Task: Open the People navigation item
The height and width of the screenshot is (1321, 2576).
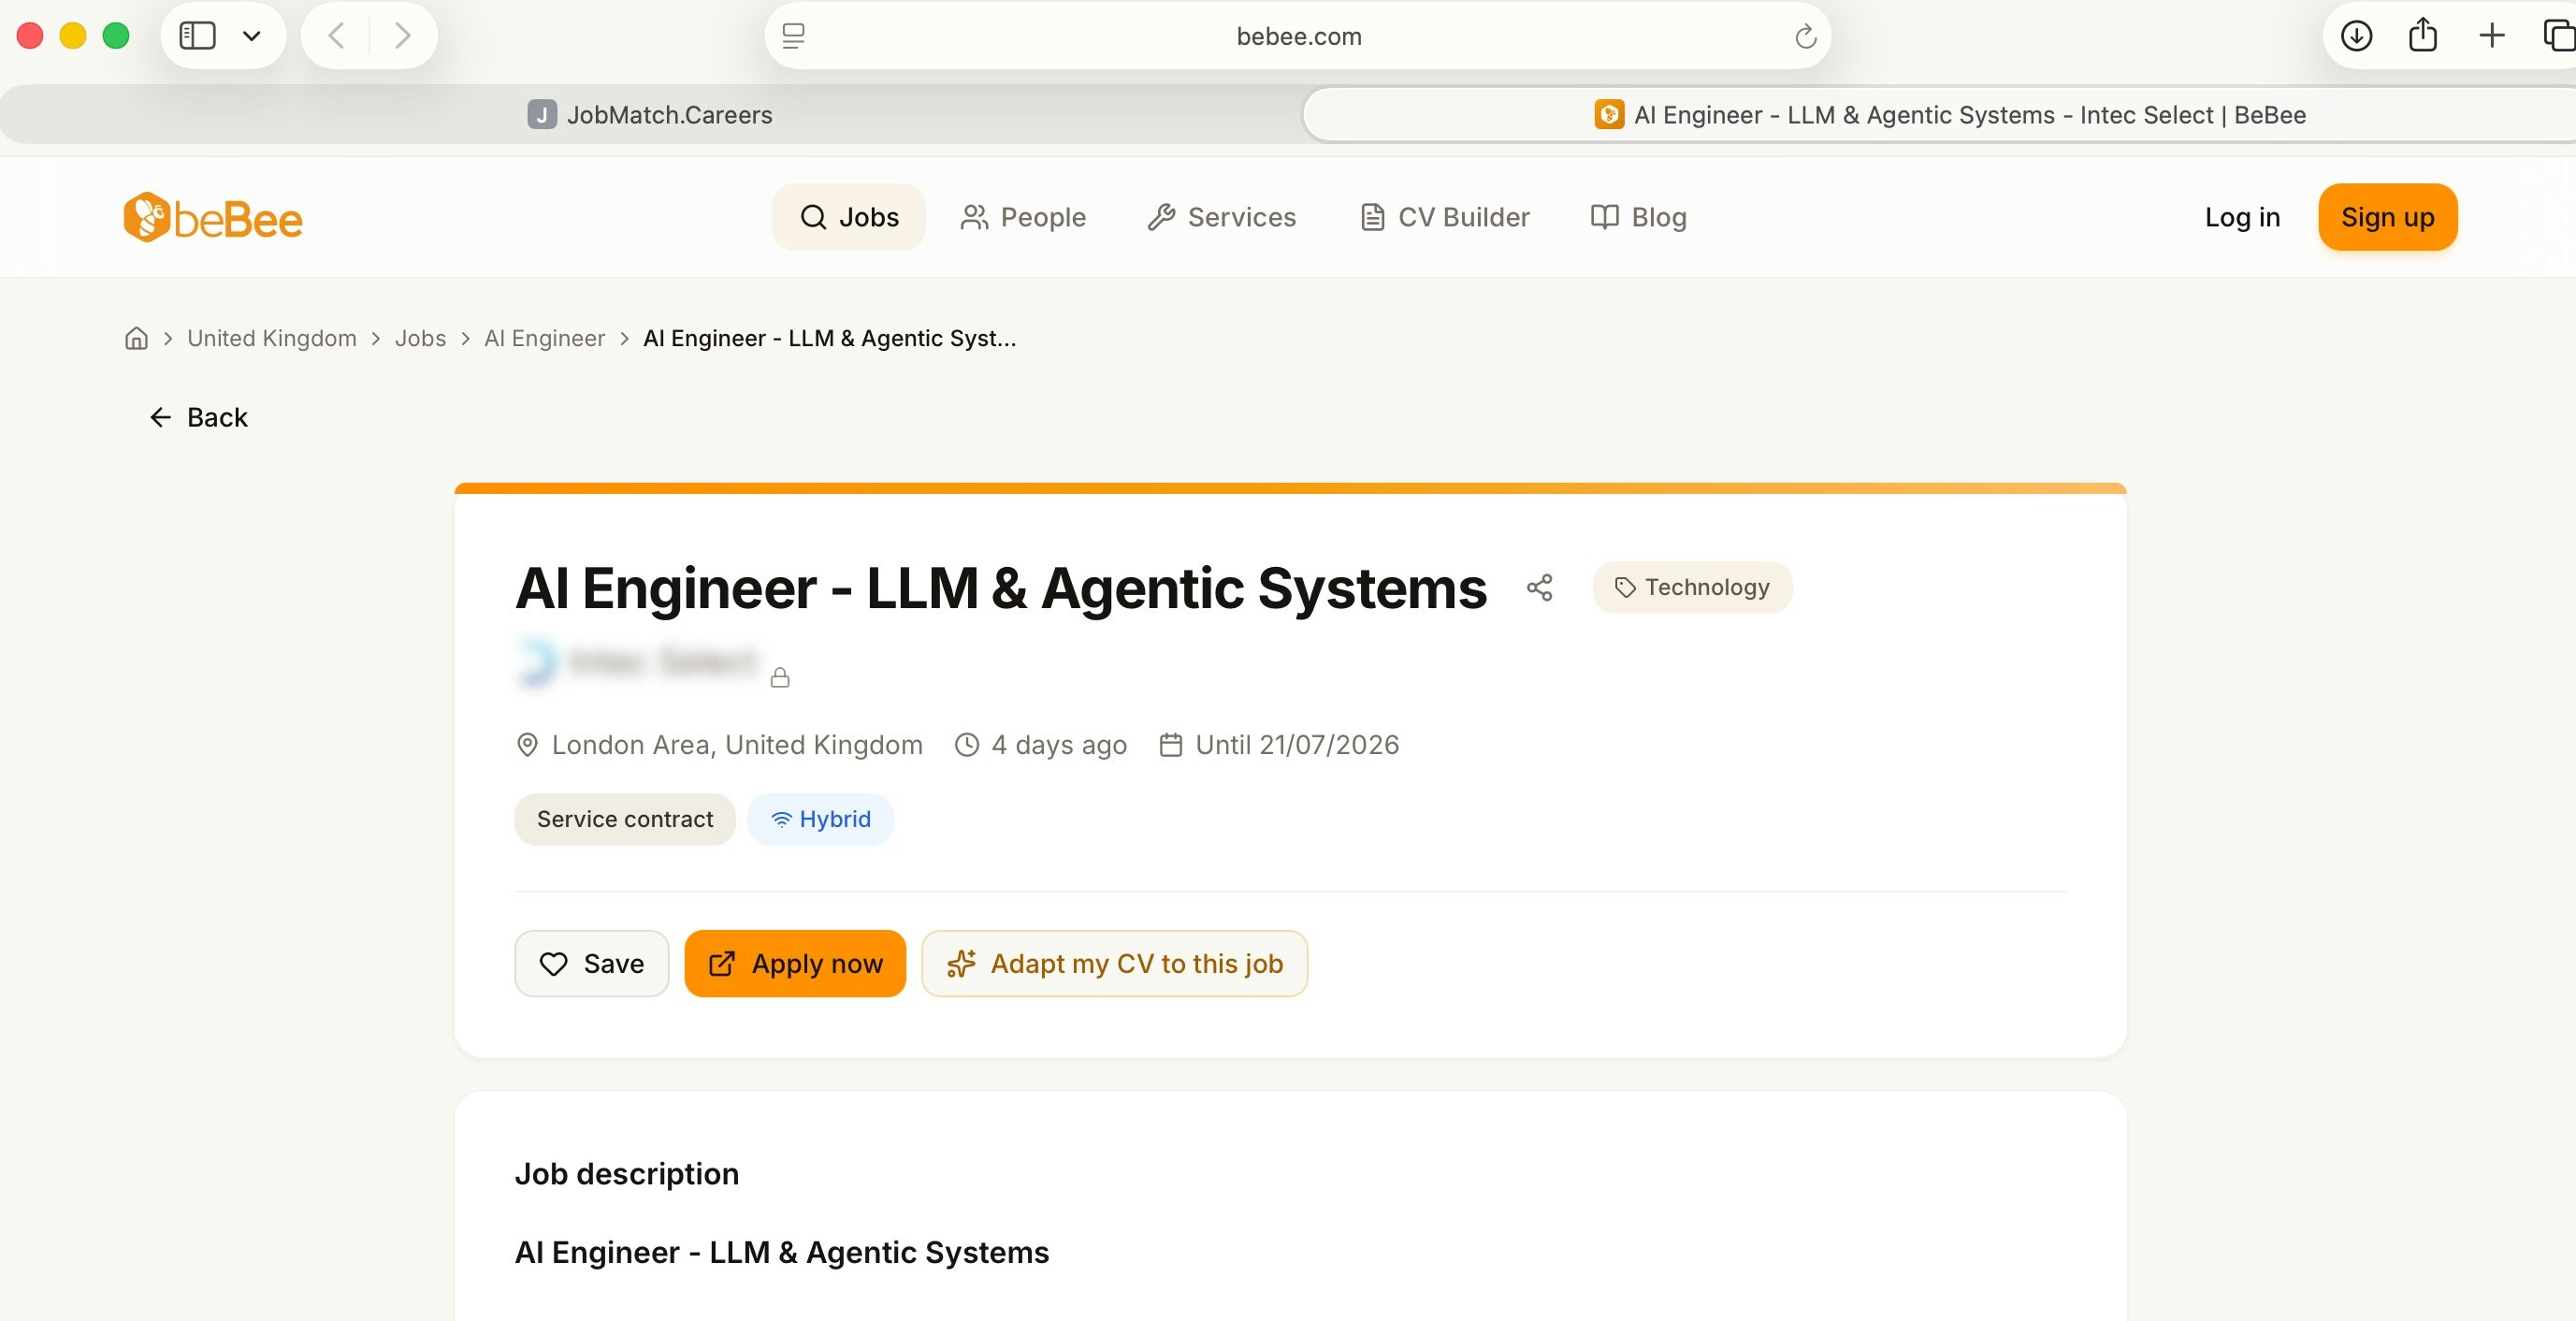Action: coord(1023,217)
